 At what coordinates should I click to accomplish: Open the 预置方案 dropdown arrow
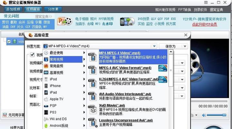[154, 46]
